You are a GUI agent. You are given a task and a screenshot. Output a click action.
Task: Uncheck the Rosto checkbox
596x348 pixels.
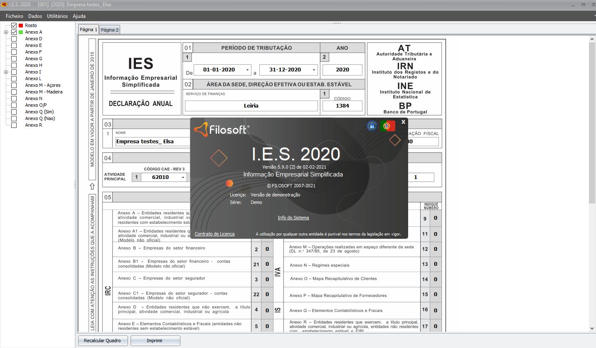[x=14, y=25]
